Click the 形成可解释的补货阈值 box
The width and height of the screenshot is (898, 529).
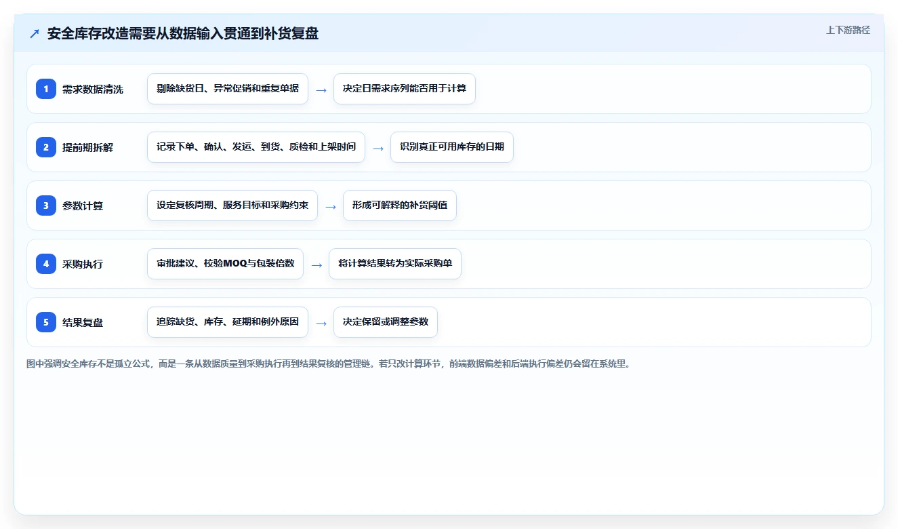tap(400, 205)
